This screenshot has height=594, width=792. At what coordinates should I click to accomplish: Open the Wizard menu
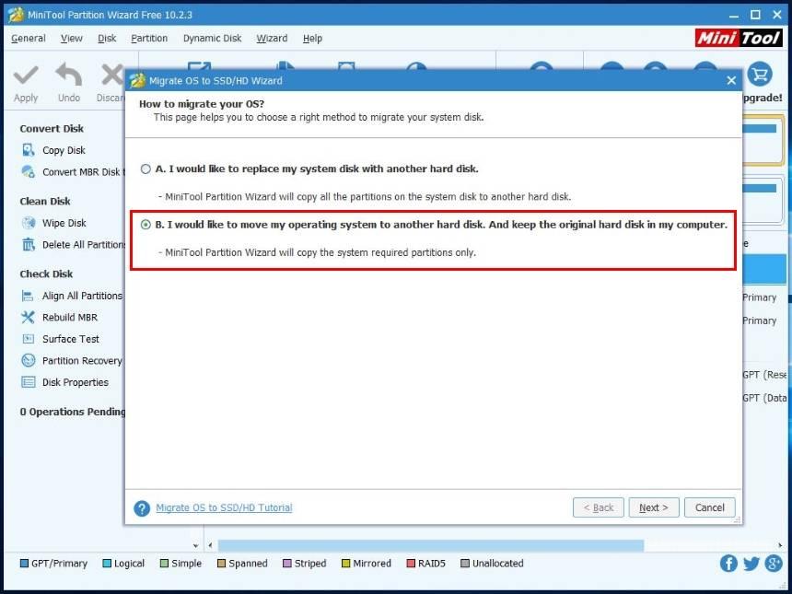tap(272, 39)
